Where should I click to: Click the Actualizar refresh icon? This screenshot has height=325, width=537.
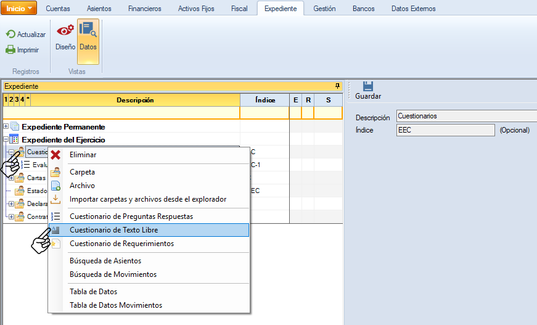10,35
